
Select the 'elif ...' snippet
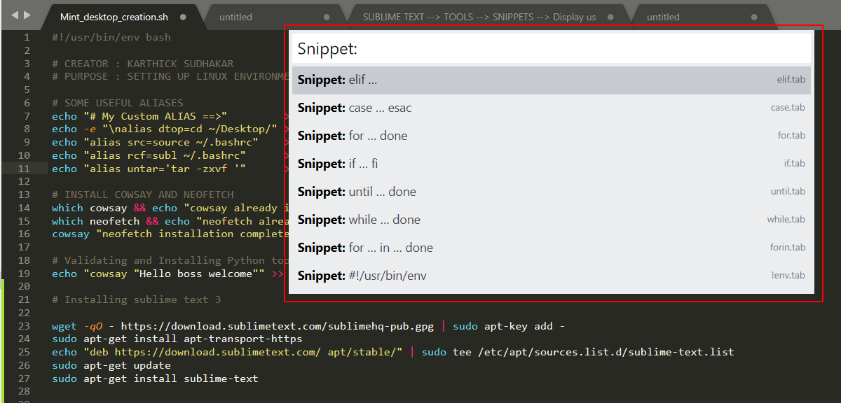coord(551,80)
